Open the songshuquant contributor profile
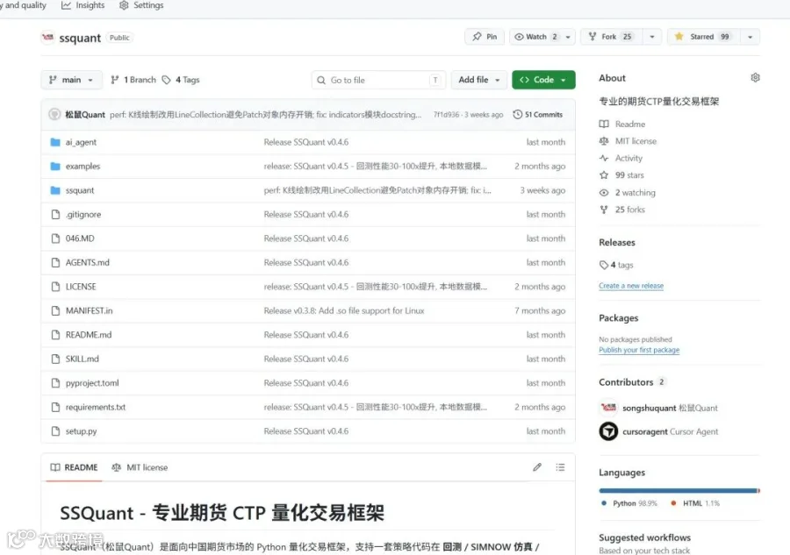This screenshot has width=790, height=555. point(649,408)
